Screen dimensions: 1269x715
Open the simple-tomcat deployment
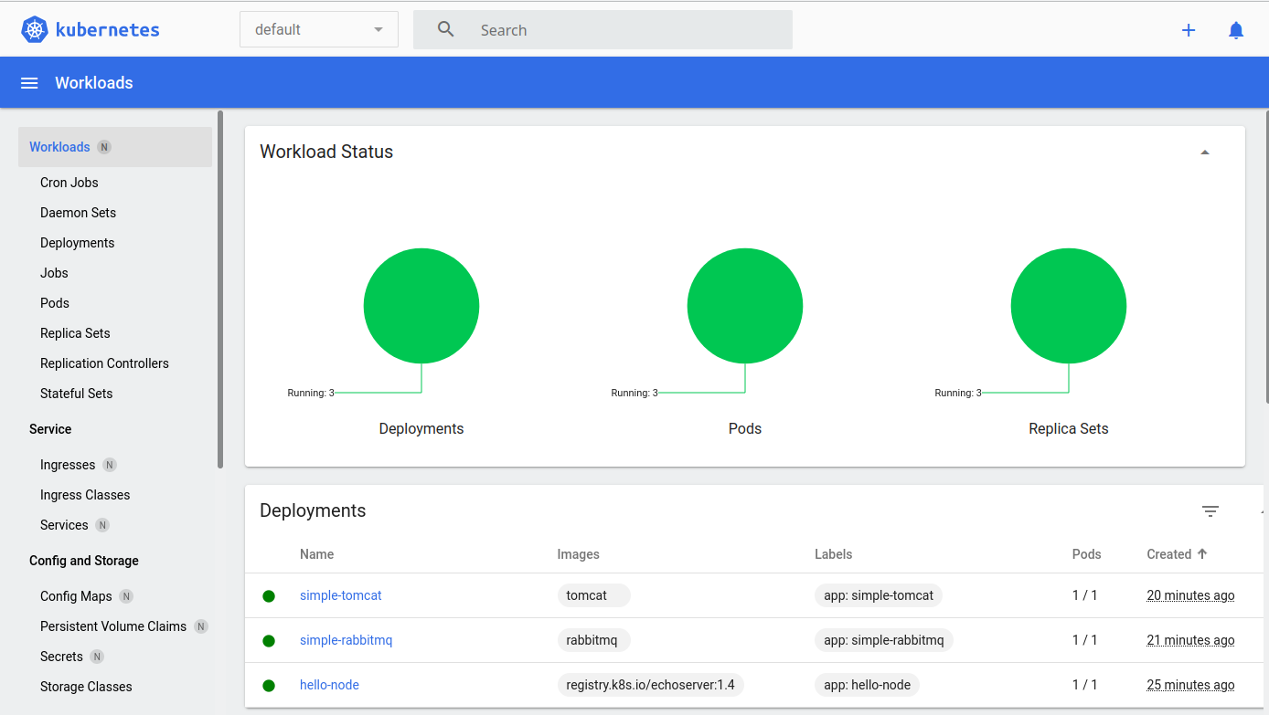[340, 594]
